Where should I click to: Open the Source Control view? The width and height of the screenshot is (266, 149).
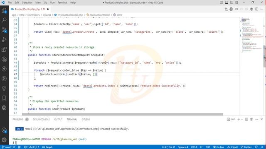click(x=4, y=30)
